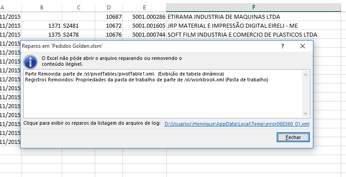The image size is (346, 177).
Task: Click cell 5001.001605
Action: [x=144, y=25]
